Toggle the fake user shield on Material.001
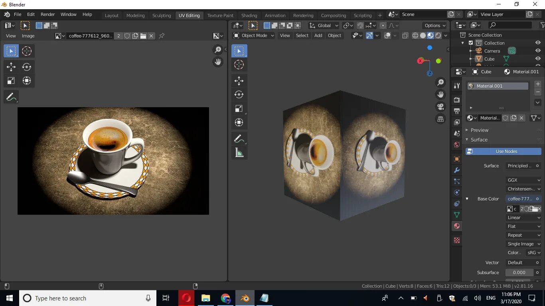This screenshot has width=545, height=306. click(505, 118)
